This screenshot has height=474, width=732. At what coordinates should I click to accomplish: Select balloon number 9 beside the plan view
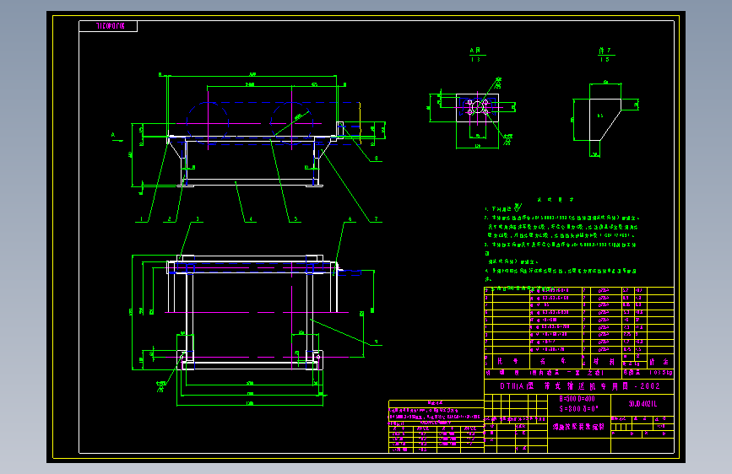(x=377, y=342)
